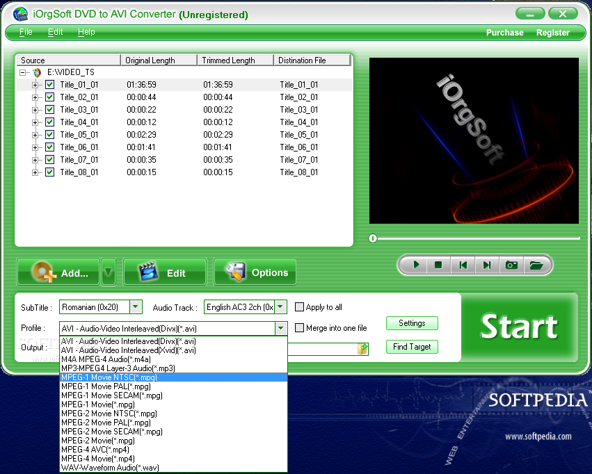Minimize the converter window
Viewport: 592px width, 474px height.
[530, 14]
